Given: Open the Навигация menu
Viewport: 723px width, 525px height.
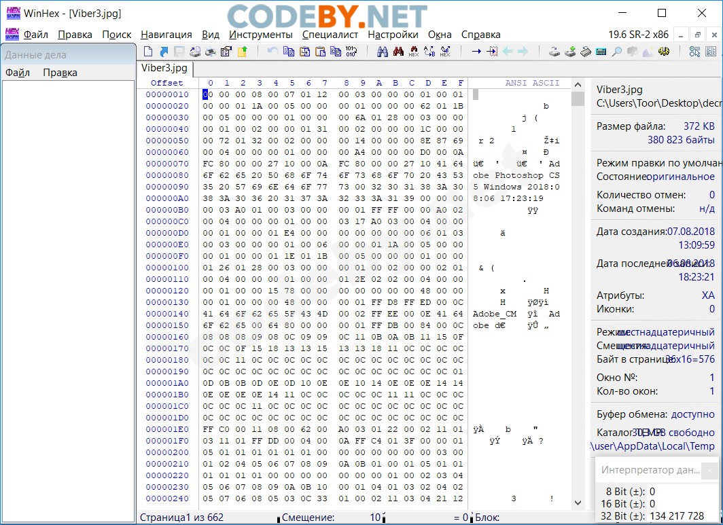Looking at the screenshot, I should pos(166,35).
